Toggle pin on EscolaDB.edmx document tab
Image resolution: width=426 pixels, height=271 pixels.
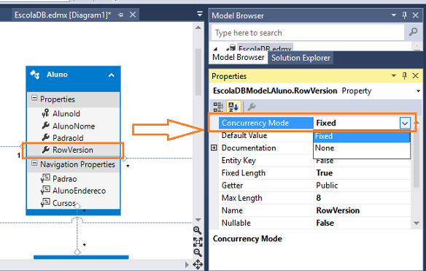click(x=120, y=15)
